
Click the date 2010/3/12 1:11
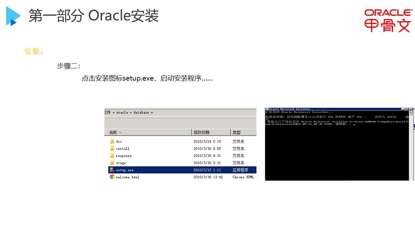(207, 170)
